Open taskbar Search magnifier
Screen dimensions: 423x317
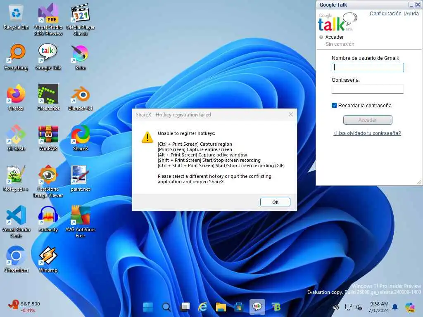coord(166,307)
